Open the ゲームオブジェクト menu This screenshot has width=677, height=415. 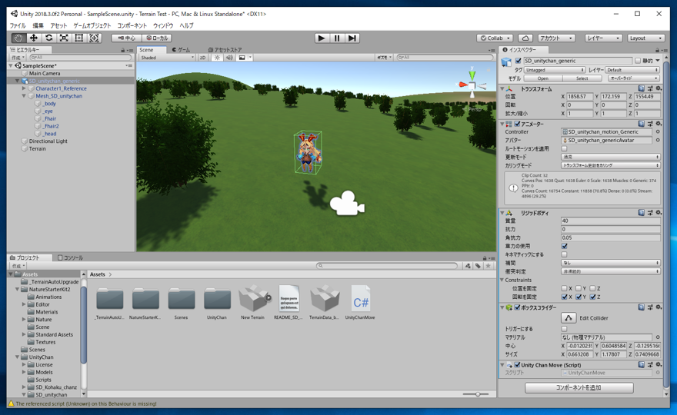(92, 25)
